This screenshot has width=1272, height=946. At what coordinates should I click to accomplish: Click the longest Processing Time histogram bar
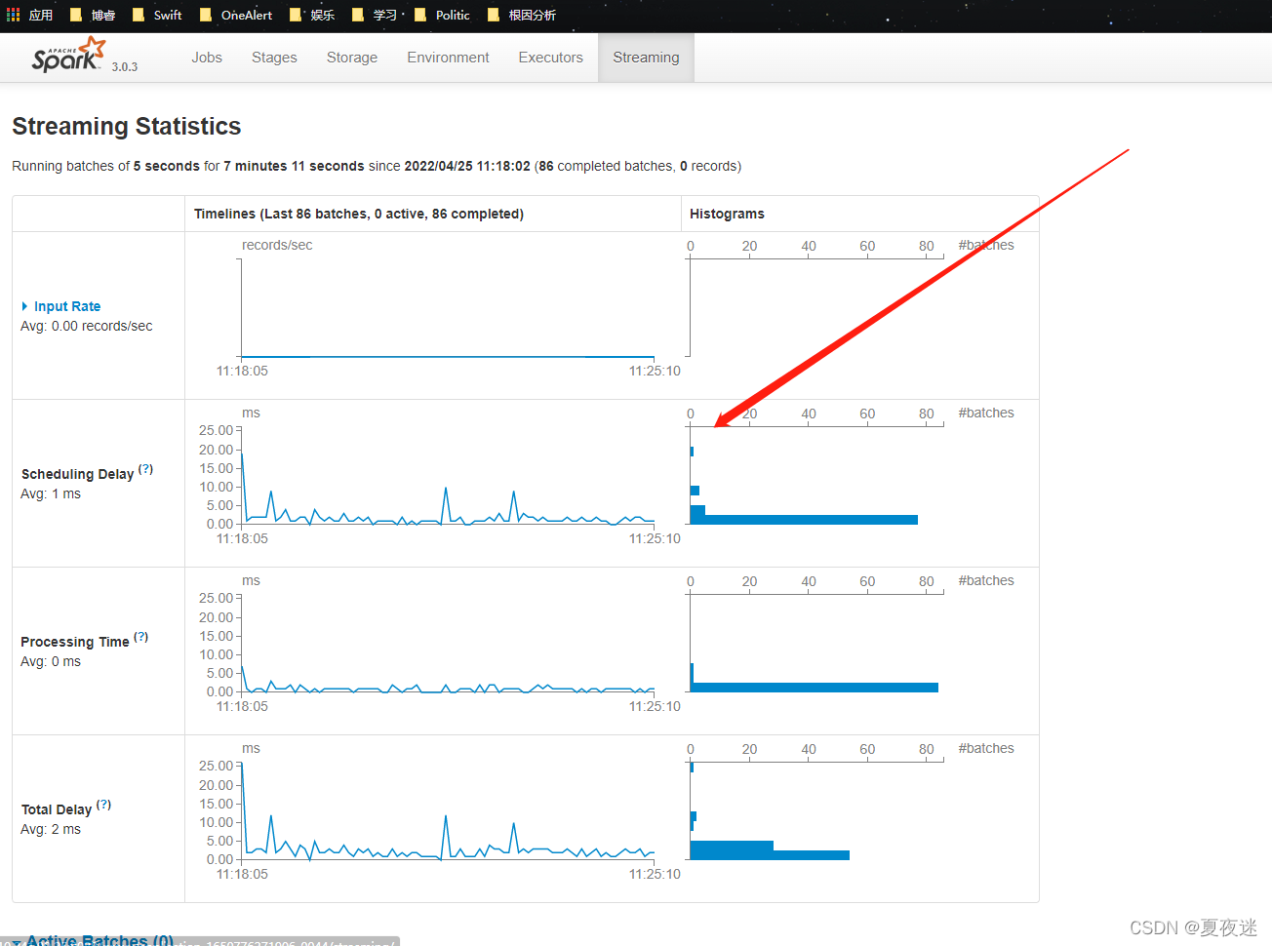click(x=815, y=688)
